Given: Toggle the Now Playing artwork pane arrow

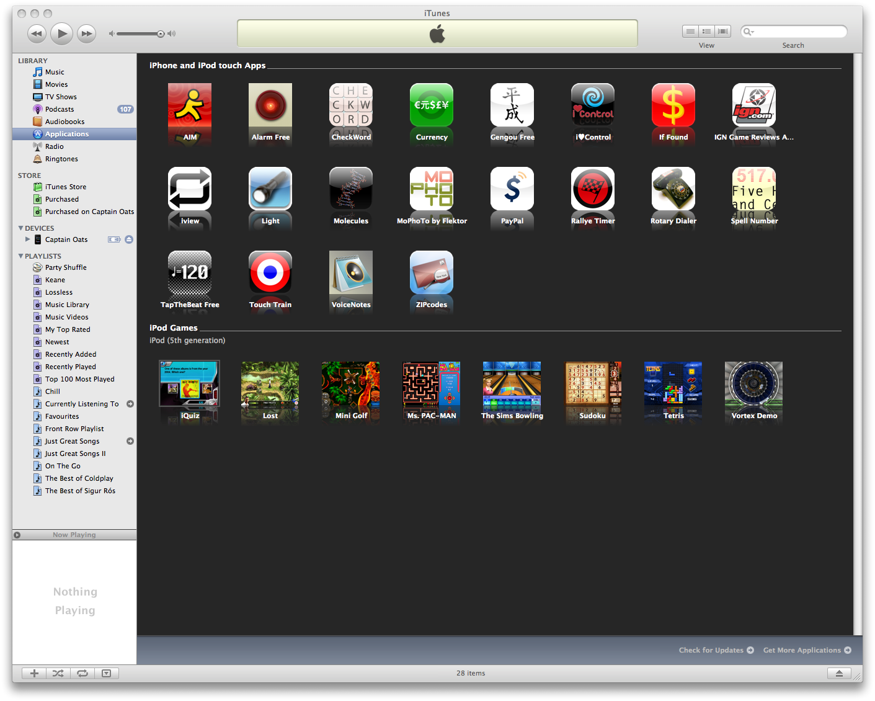Looking at the screenshot, I should click(x=17, y=535).
